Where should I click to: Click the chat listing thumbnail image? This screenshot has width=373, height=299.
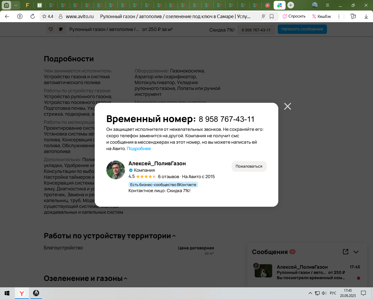point(263,271)
